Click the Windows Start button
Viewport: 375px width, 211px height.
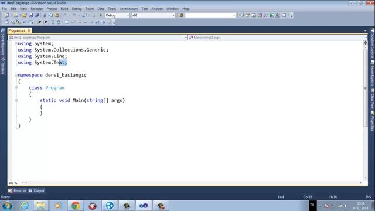tap(7, 206)
